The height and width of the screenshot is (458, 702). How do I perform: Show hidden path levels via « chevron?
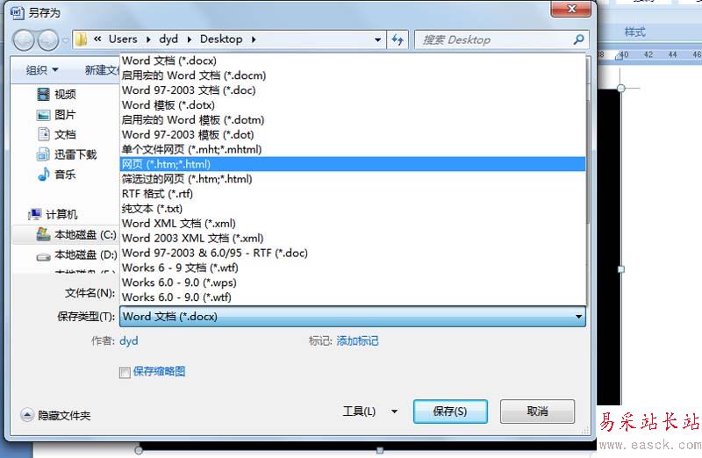tap(97, 39)
